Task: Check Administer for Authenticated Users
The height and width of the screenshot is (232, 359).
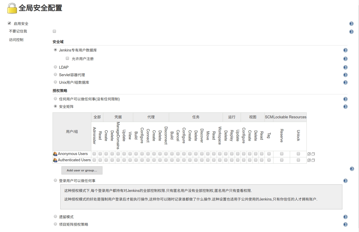Action: (x=94, y=160)
